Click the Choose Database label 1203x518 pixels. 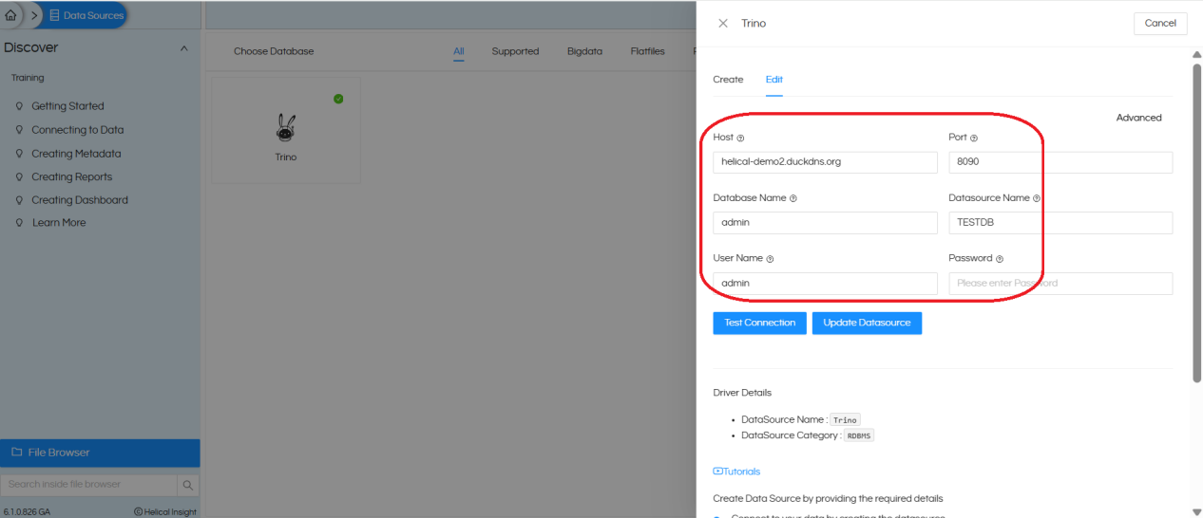tap(274, 52)
